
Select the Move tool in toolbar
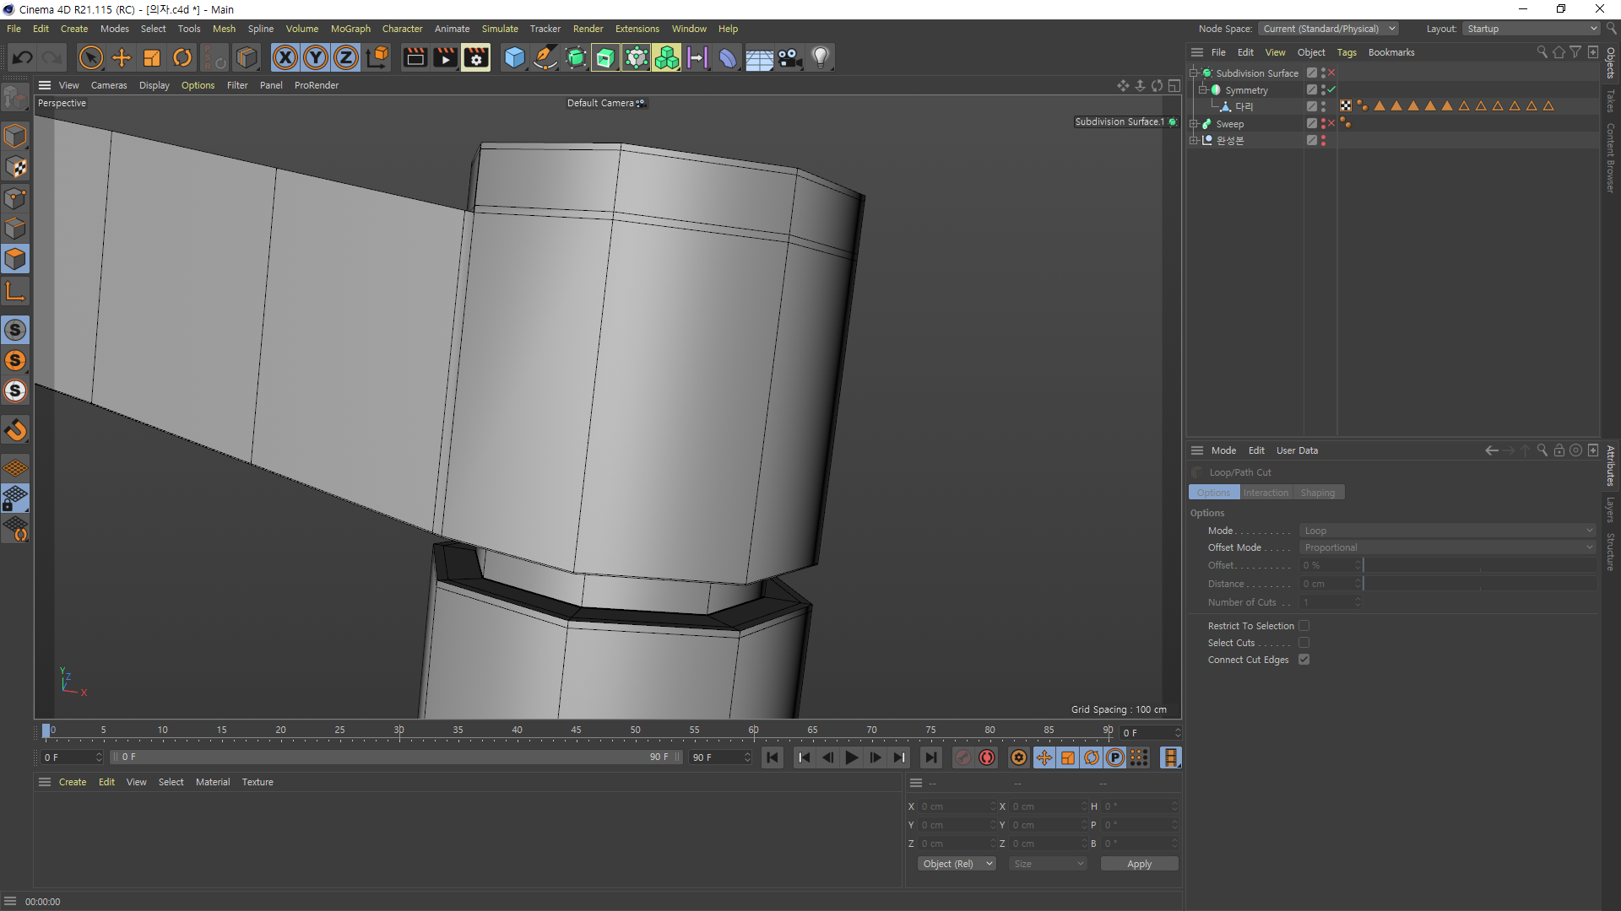(x=122, y=57)
